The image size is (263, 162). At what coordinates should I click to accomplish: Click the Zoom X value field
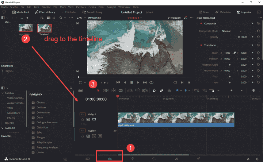227,53
